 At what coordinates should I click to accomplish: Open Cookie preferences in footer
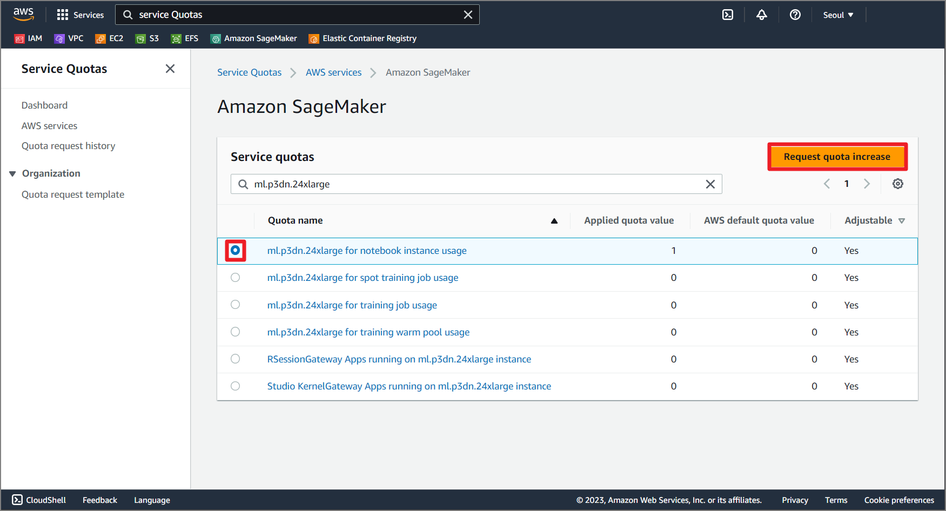899,500
